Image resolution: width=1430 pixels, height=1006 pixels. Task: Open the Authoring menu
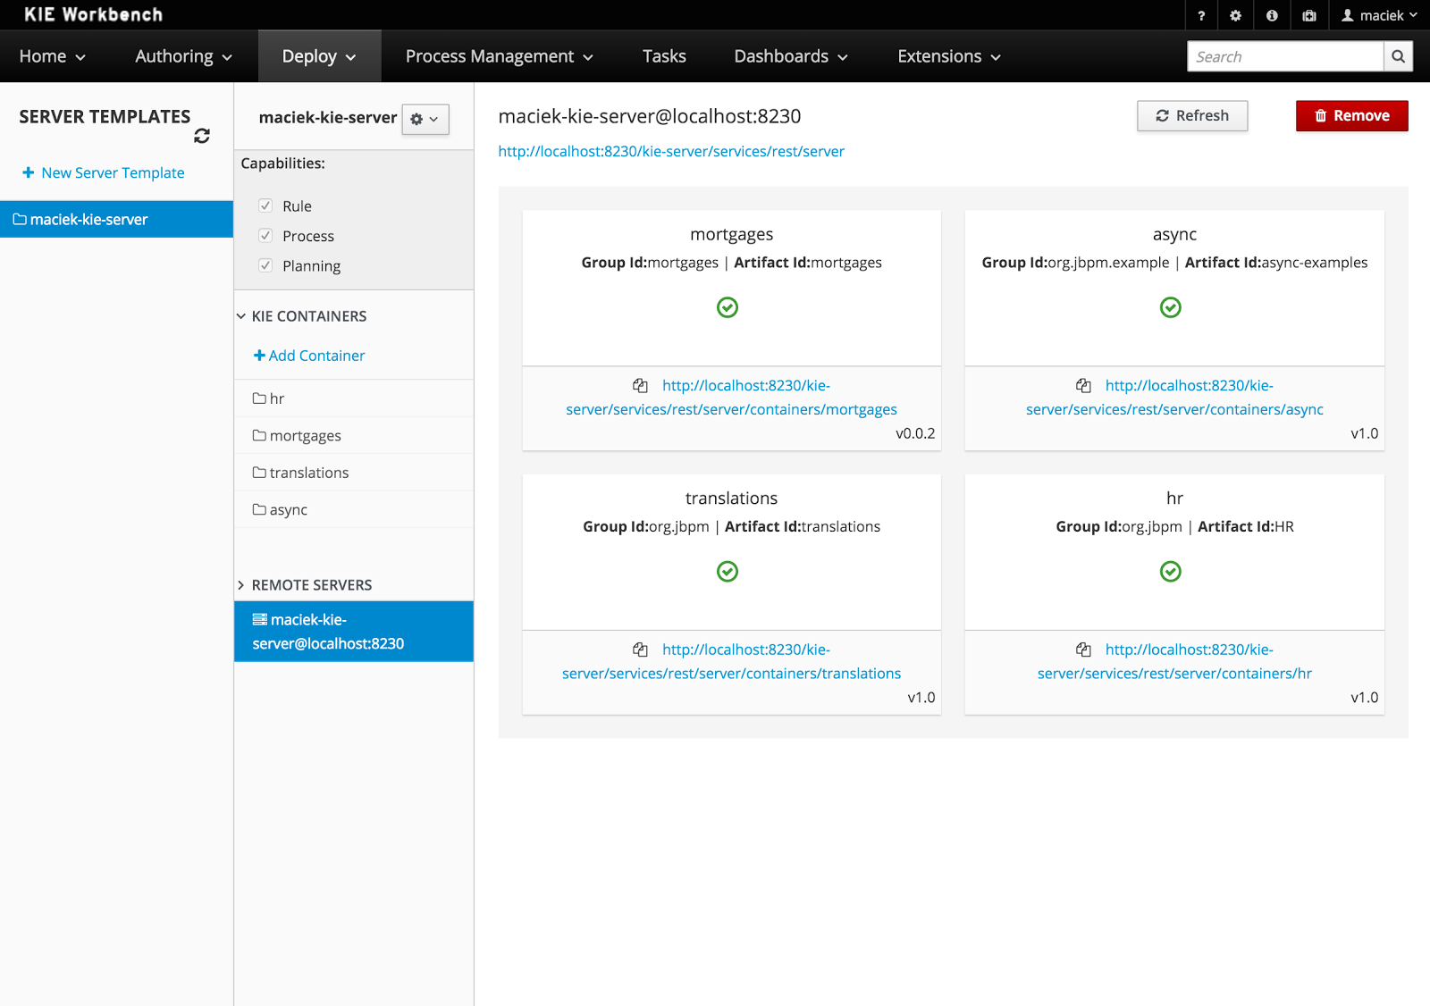tap(184, 56)
